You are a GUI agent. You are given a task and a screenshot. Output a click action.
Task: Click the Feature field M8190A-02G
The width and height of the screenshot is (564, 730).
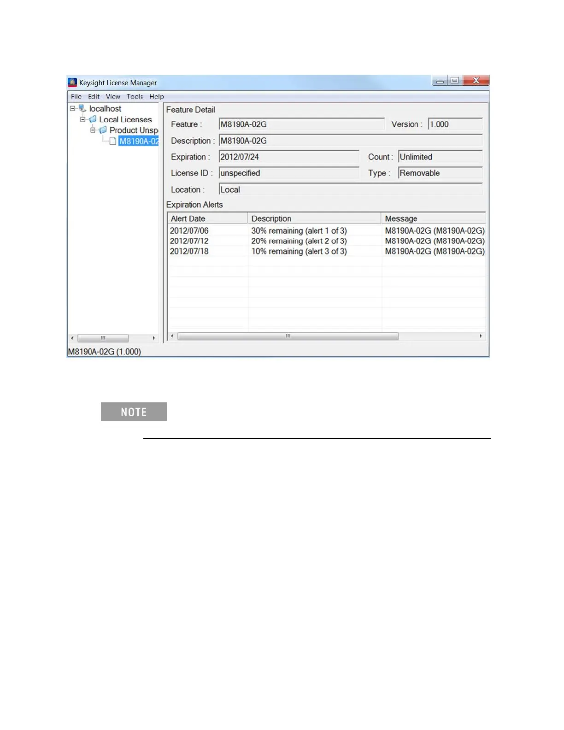[x=302, y=124]
